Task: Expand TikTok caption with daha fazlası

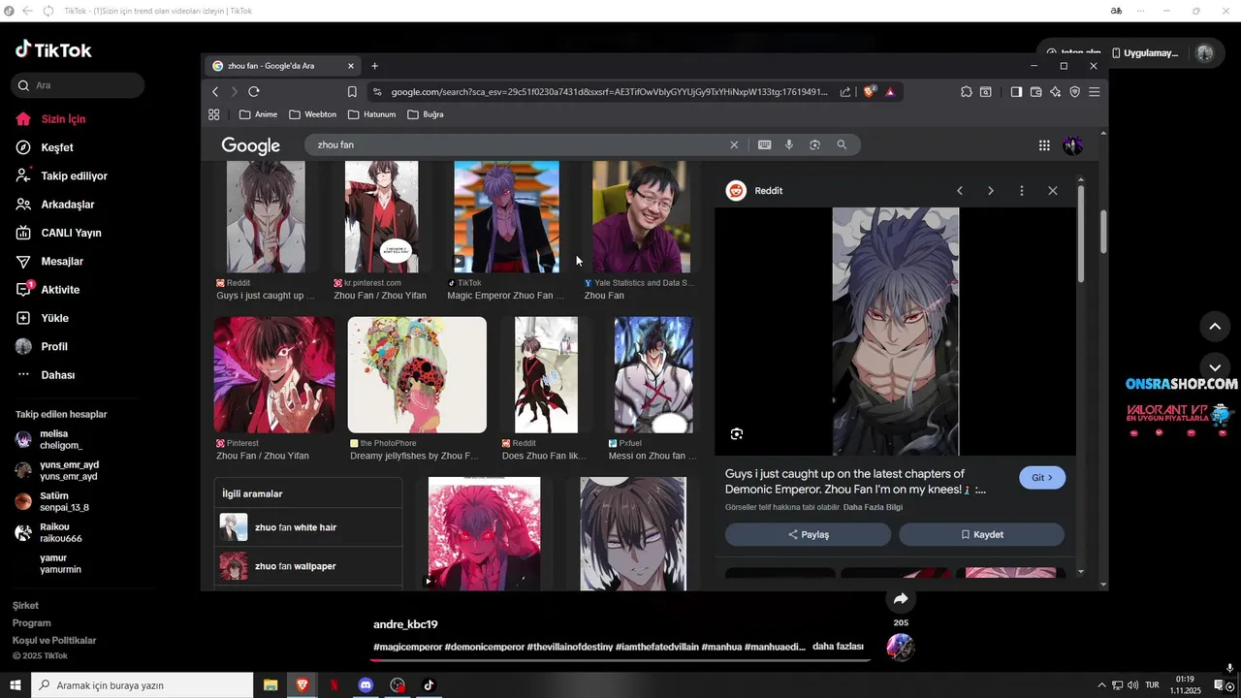Action: point(838,647)
